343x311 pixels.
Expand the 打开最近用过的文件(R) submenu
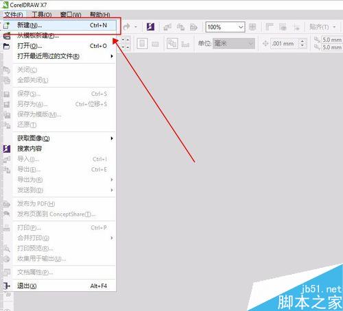(60, 56)
